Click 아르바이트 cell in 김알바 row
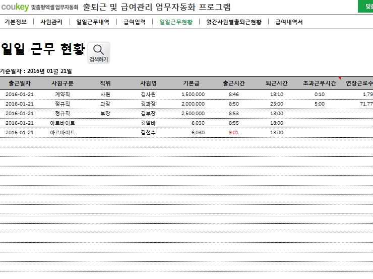Image resolution: width=373 pixels, height=279 pixels. click(x=63, y=123)
